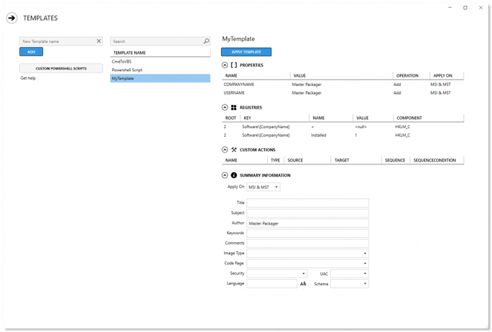Viewport: 492px width, 332px height.
Task: Click the Add button
Action: [x=31, y=52]
